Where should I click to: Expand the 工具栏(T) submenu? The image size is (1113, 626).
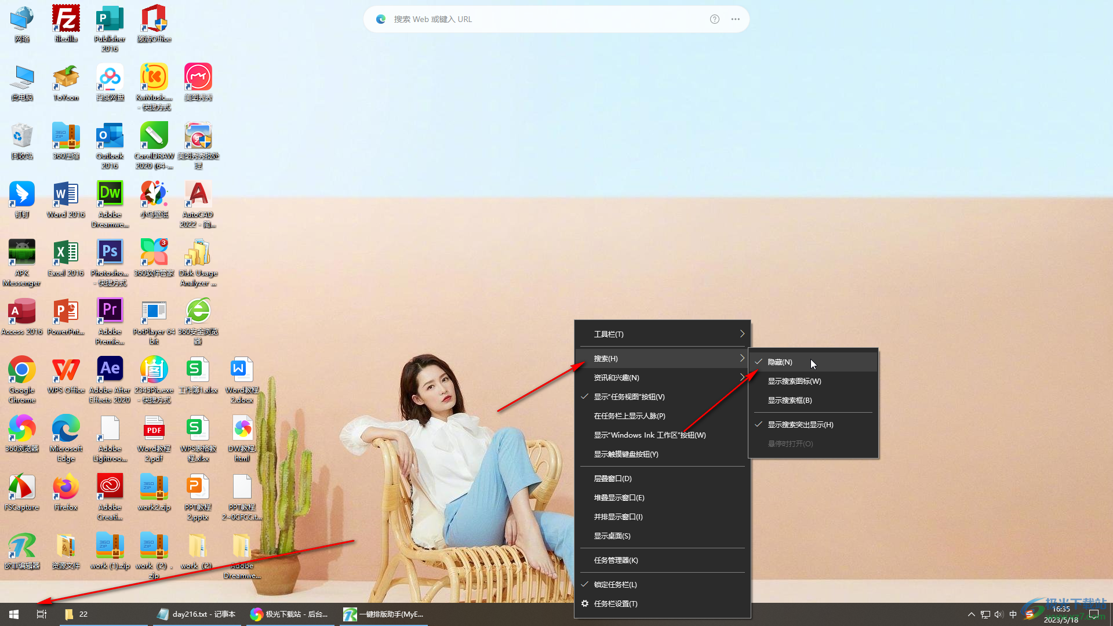[663, 334]
